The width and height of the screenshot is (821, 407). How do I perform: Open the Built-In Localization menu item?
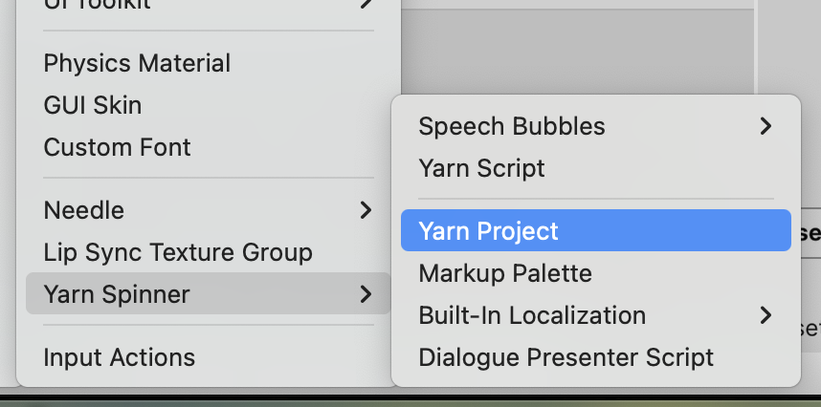coord(531,315)
